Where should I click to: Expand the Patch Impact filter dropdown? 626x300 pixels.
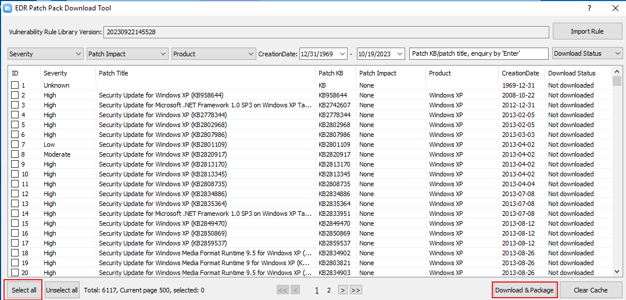point(127,54)
